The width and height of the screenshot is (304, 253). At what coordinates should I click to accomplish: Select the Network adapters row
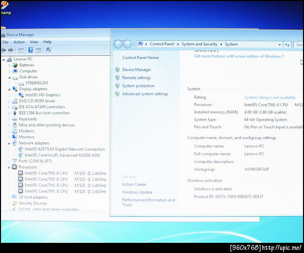[x=34, y=143]
